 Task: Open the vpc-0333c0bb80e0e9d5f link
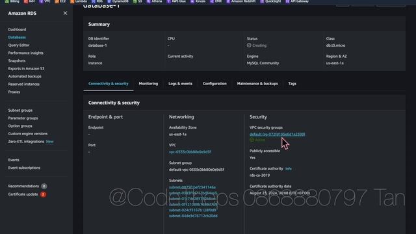click(190, 151)
